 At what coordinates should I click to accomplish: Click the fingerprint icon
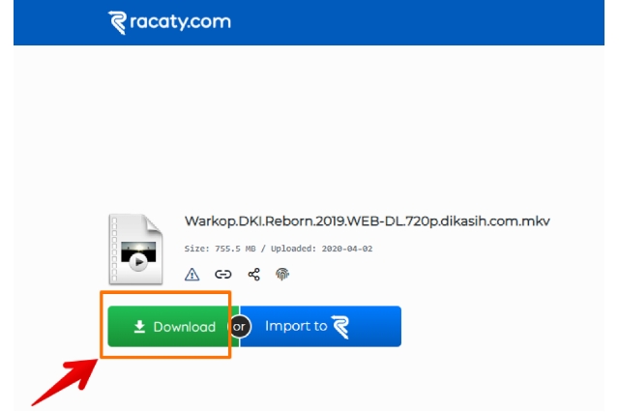282,274
